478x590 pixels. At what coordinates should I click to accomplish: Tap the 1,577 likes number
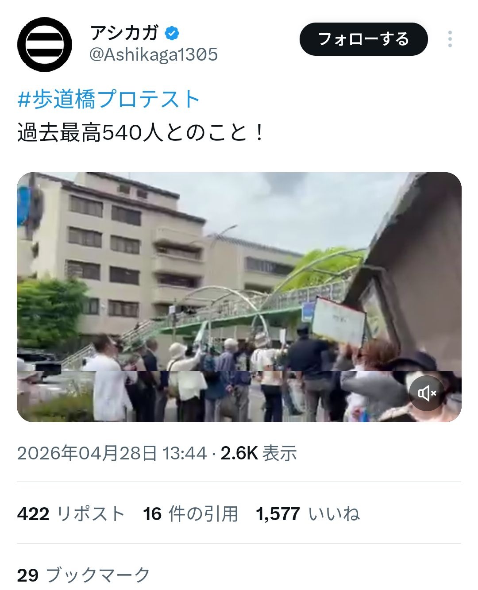[x=278, y=514]
